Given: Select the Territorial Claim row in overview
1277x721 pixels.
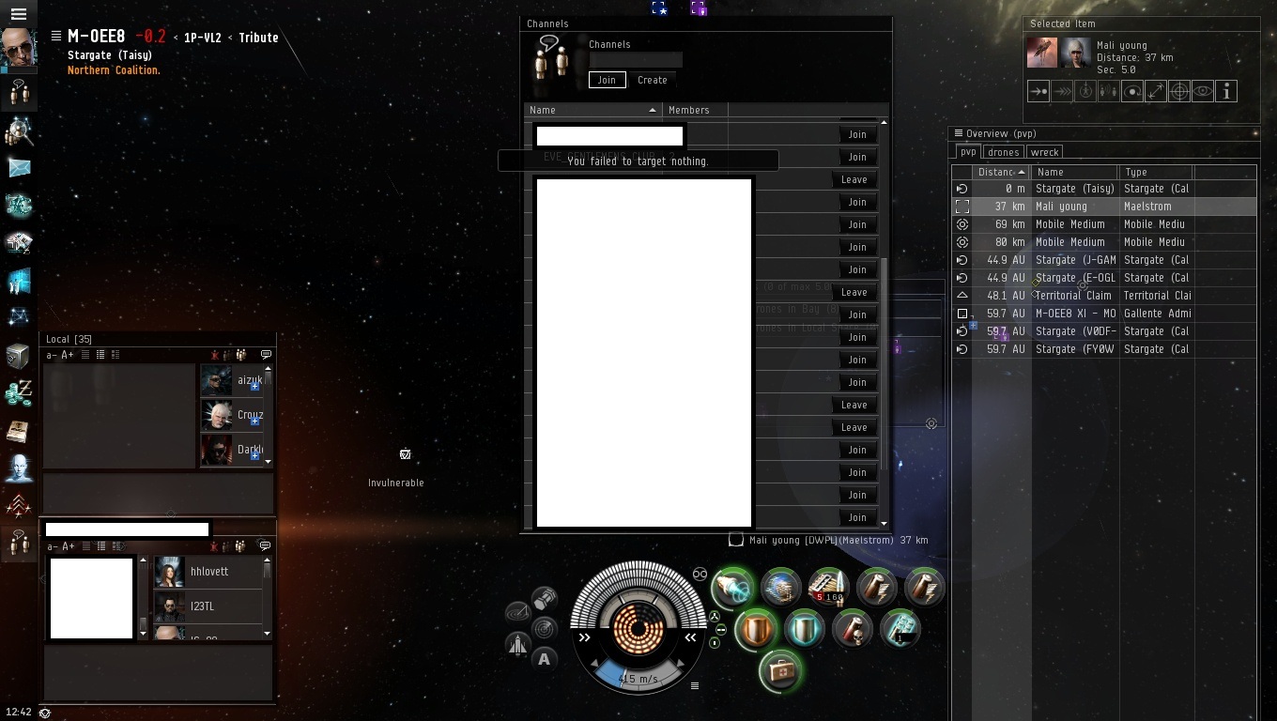Looking at the screenshot, I should click(x=1104, y=296).
